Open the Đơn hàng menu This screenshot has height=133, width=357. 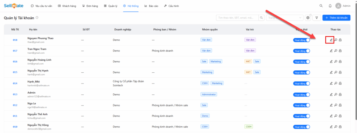[90, 6]
